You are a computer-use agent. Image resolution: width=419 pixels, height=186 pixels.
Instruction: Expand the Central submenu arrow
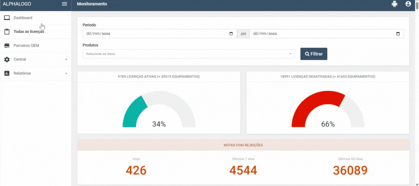tap(66, 60)
